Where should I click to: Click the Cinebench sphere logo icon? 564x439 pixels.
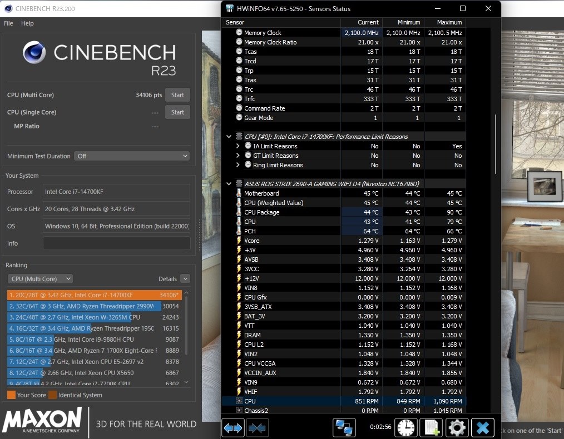tap(34, 52)
